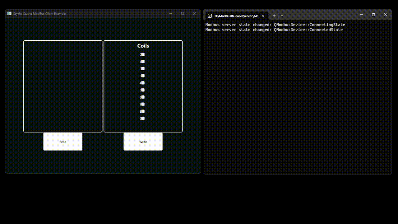Check the last coil 9 box
Image resolution: width=398 pixels, height=224 pixels.
[143, 118]
